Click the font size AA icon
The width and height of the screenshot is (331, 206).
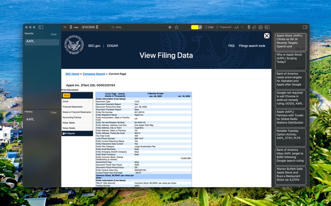pos(236,27)
